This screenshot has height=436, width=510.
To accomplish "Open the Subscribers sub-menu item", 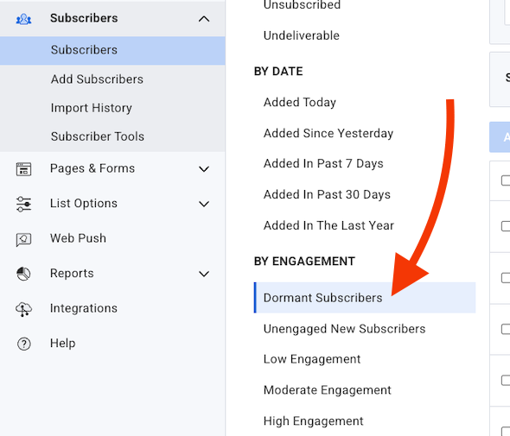I will (112, 50).
